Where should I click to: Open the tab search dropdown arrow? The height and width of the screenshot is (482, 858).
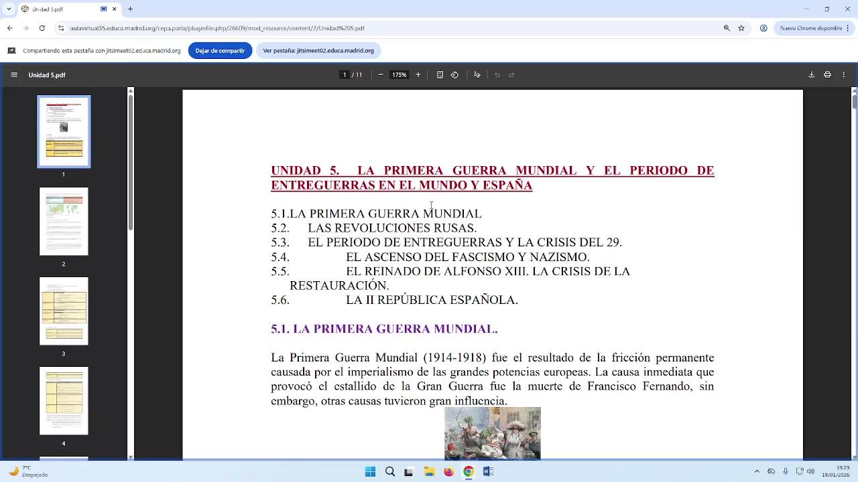tap(9, 9)
